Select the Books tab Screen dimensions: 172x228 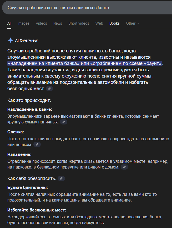pos(114,23)
